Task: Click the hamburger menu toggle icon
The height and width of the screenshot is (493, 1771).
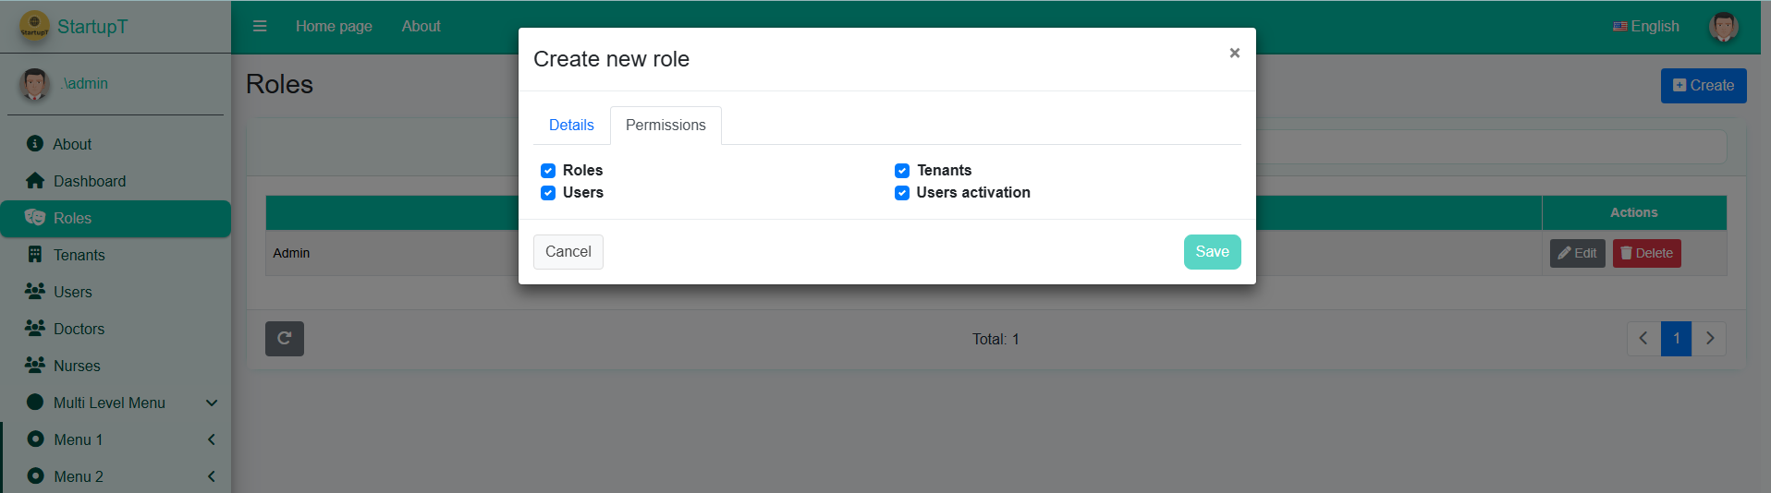Action: coord(260,26)
